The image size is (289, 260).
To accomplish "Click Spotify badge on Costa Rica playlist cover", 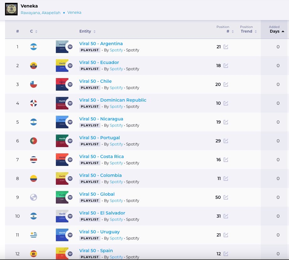I will pyautogui.click(x=70, y=160).
